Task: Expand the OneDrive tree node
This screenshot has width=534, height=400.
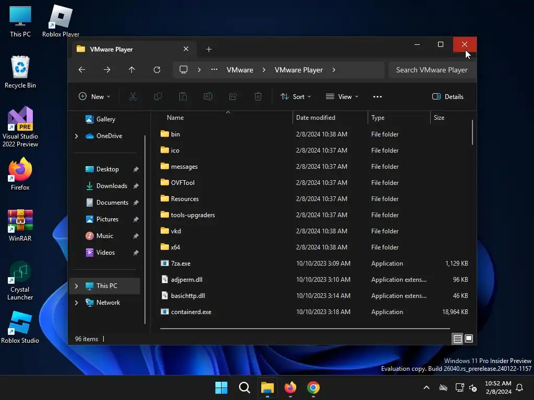Action: (x=76, y=136)
